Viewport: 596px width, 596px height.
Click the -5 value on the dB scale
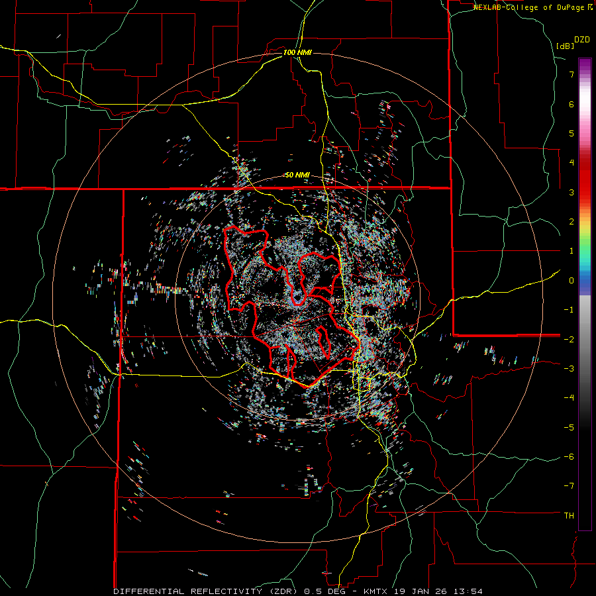click(569, 428)
